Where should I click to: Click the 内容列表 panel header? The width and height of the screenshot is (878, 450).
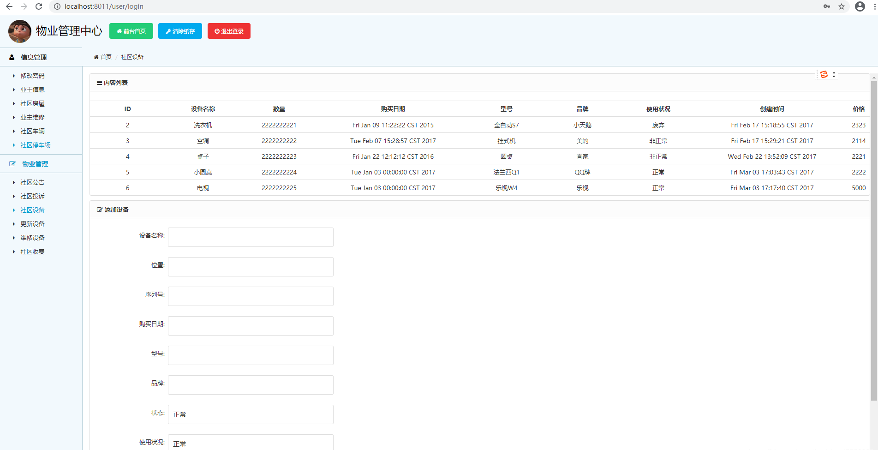[479, 83]
